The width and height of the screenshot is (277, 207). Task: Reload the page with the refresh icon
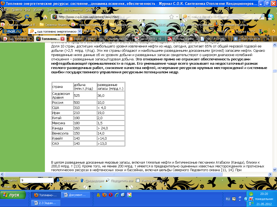click(27, 17)
